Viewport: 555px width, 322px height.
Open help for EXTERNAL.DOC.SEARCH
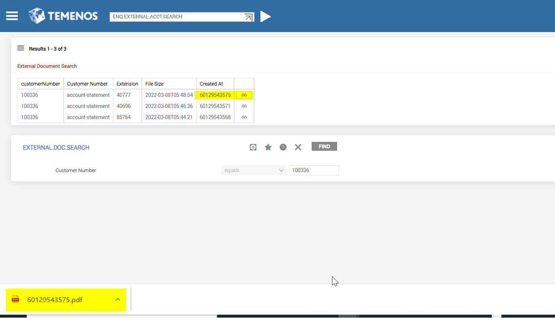[x=283, y=147]
